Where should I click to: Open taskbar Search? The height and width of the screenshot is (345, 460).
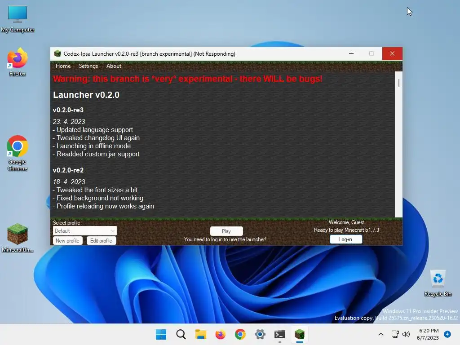pyautogui.click(x=181, y=334)
